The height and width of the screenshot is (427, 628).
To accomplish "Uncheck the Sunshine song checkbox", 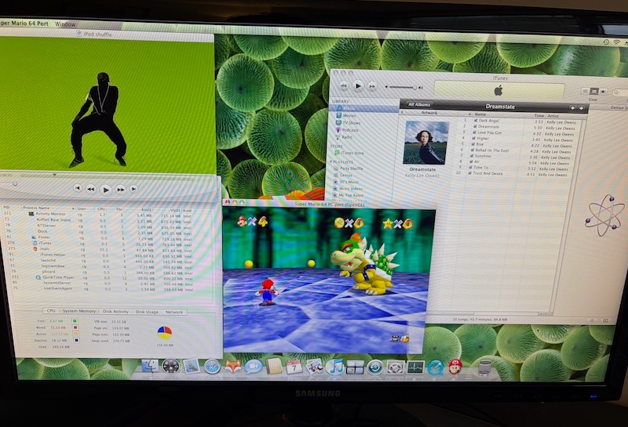I will [x=472, y=156].
